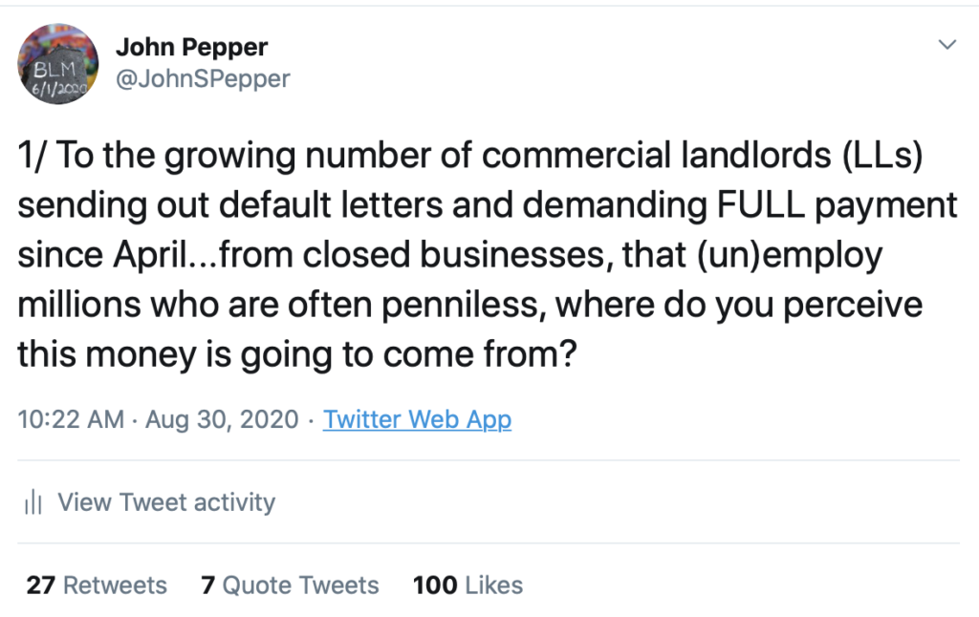Screen dimensions: 979x617
Task: Click the Aug 30, 2020 date
Action: click(222, 419)
